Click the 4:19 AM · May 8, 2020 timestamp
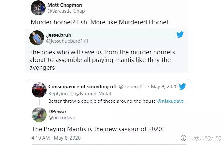 [56, 137]
